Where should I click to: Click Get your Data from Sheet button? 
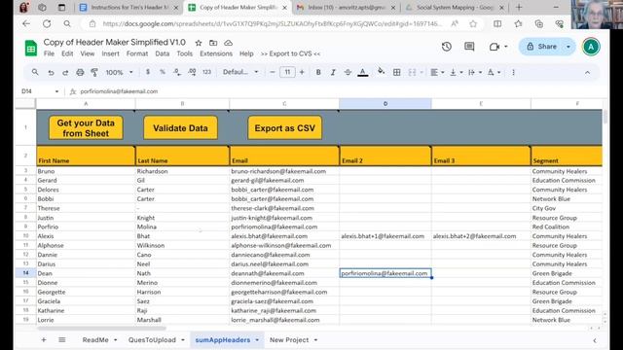[86, 128]
